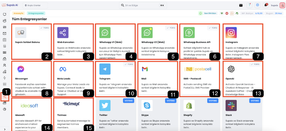Open the Supsis profile avatar

(282, 5)
